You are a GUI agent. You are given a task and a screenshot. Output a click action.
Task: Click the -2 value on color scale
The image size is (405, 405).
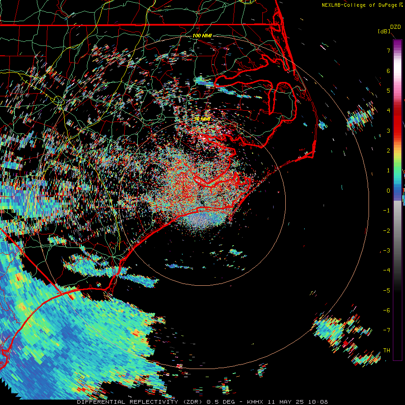click(x=387, y=231)
